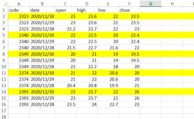
Task: Select column F header
Action: coord(129,4)
